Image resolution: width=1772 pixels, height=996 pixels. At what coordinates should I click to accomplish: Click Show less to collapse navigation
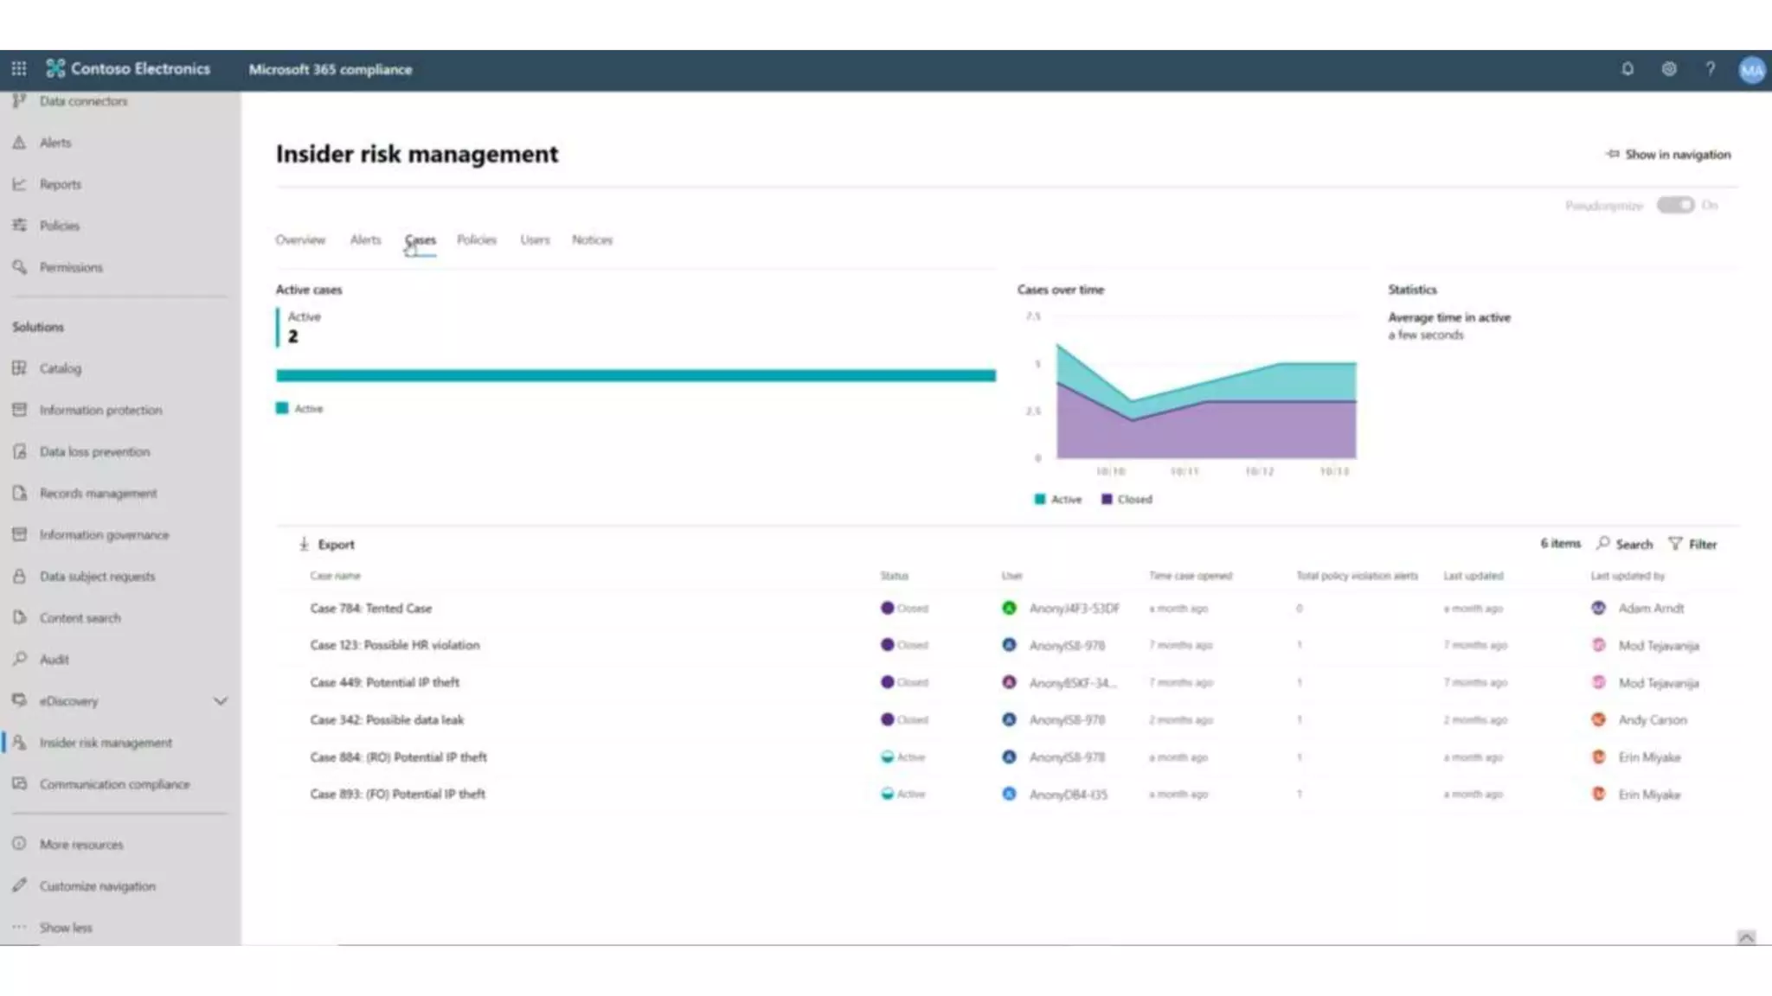(65, 928)
